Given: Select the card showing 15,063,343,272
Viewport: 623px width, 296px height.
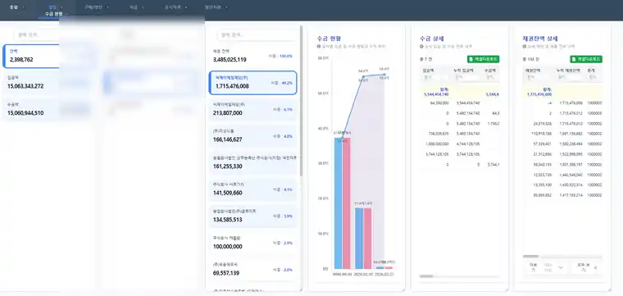Looking at the screenshot, I should (x=31, y=83).
